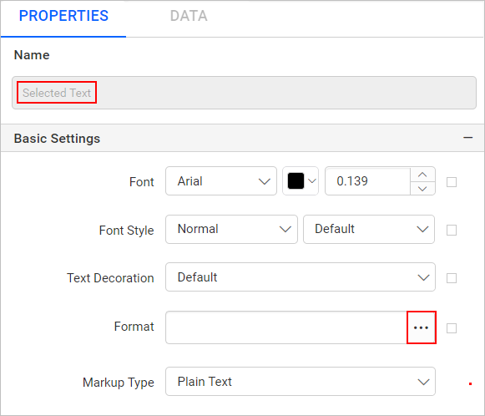Open format dialog via ellipsis button

click(x=422, y=327)
